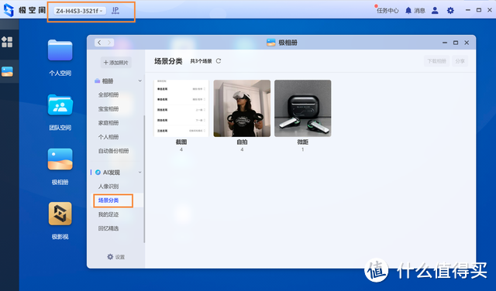Launch the 极相册 desktop icon
The height and width of the screenshot is (291, 496).
pos(60,159)
